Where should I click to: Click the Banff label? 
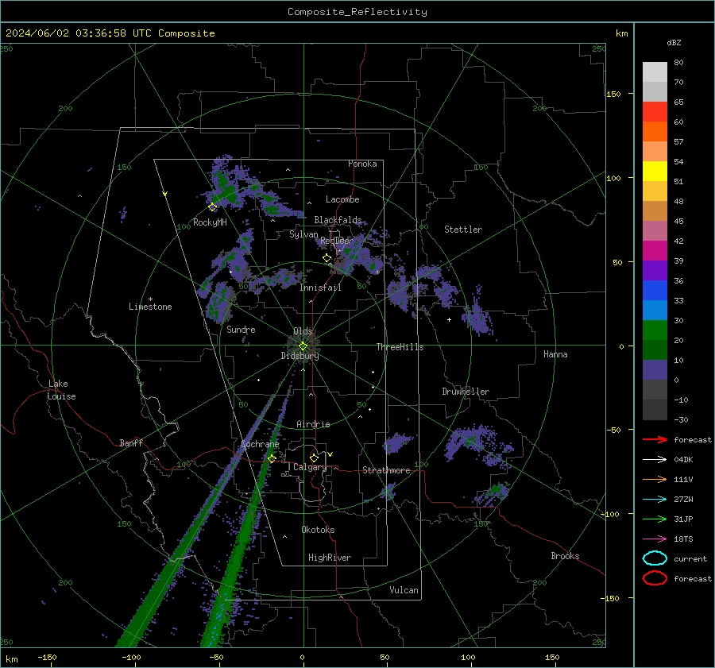(x=131, y=442)
